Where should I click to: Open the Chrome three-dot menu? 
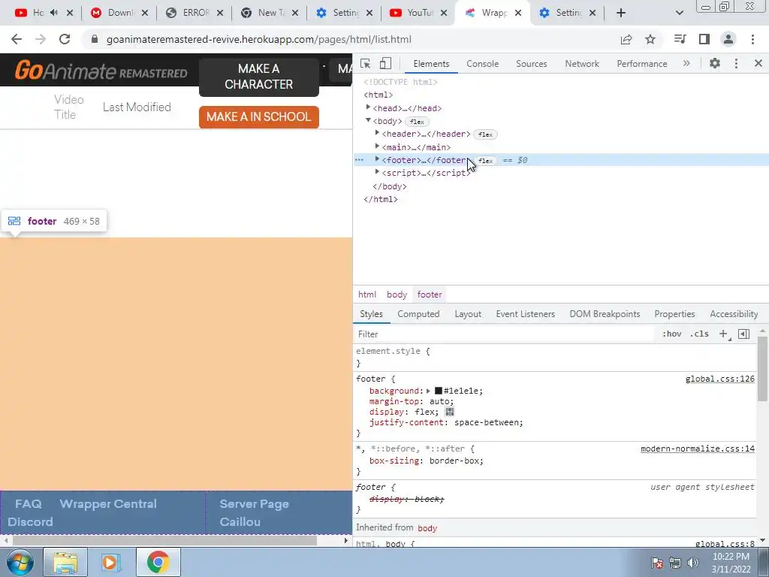752,39
